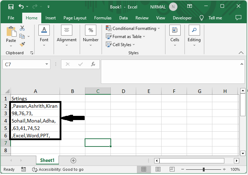Click the Redo icon

(x=35, y=6)
